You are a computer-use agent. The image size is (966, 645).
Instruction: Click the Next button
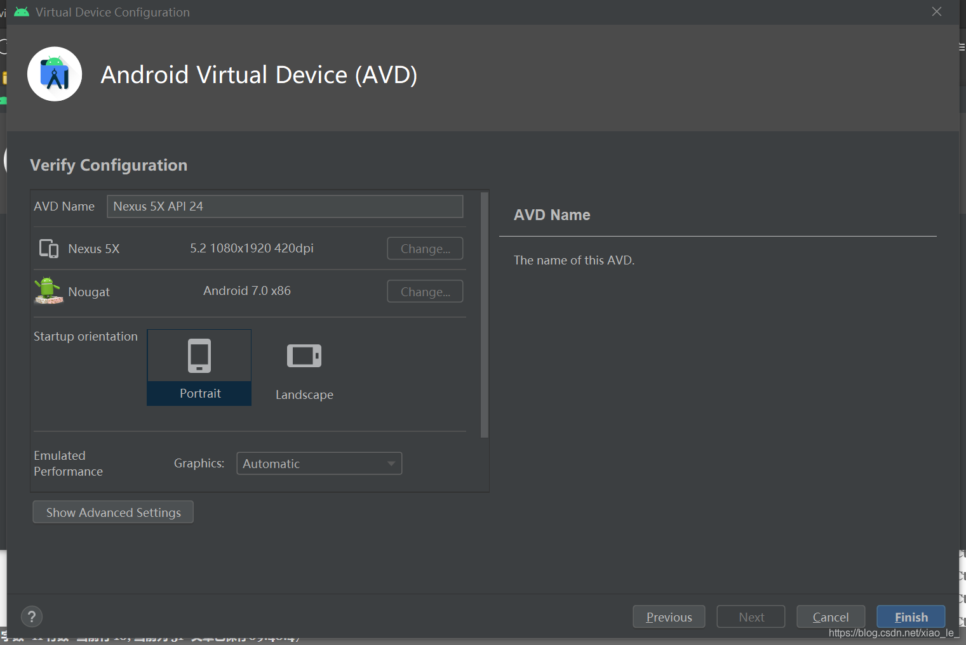[751, 617]
